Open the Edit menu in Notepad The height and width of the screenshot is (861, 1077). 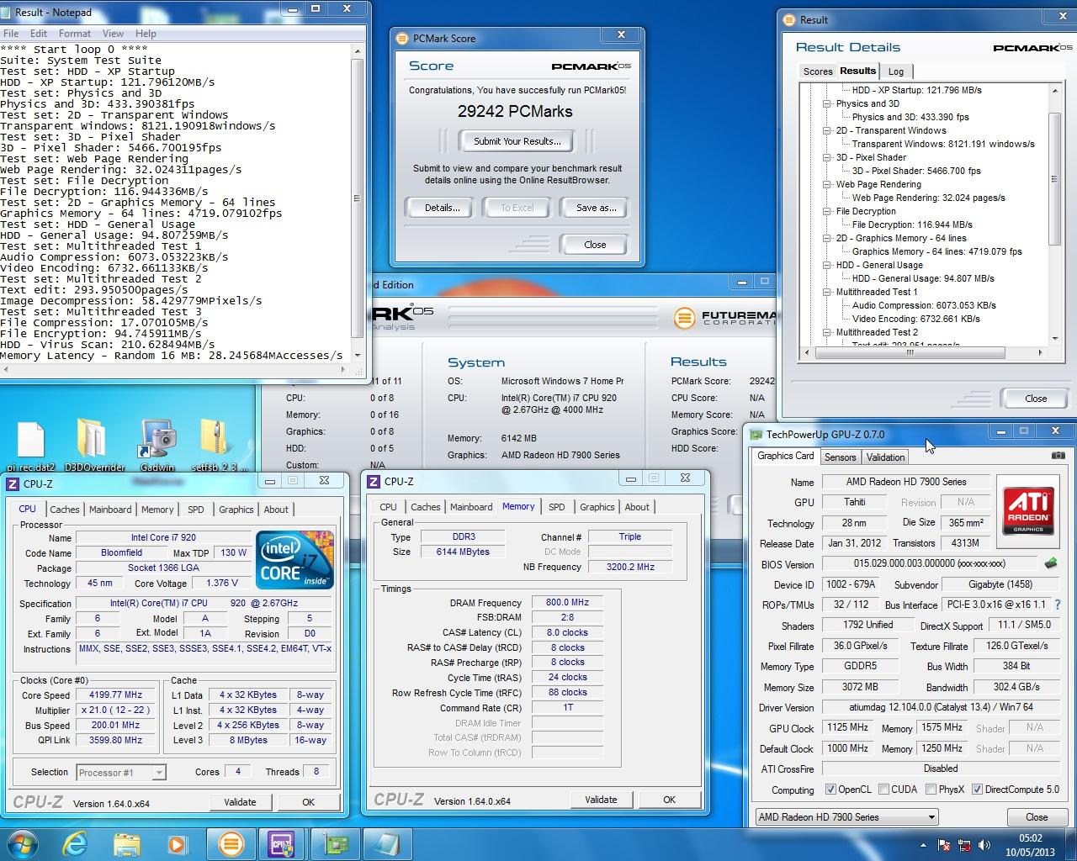pos(39,34)
